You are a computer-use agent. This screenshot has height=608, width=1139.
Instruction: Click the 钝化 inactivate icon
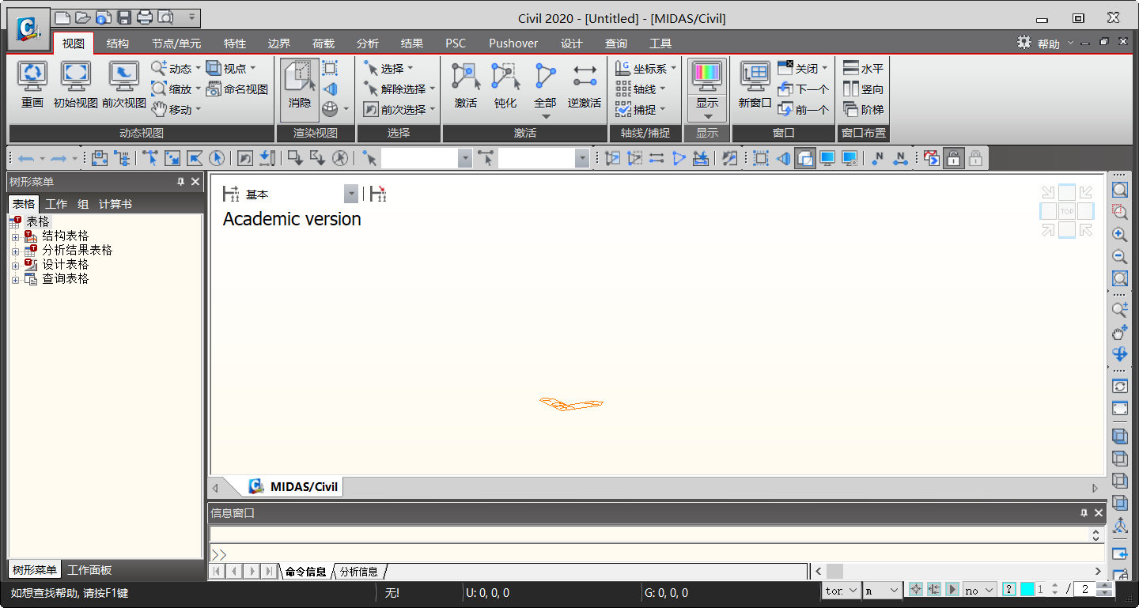(505, 85)
